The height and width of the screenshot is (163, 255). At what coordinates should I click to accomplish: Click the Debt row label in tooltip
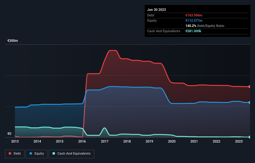pos(151,15)
